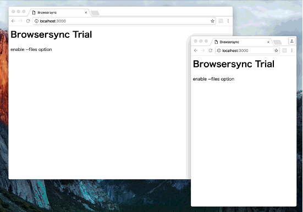Click the Browsersync Trial heading in the large window
The height and width of the screenshot is (212, 303).
(51, 35)
